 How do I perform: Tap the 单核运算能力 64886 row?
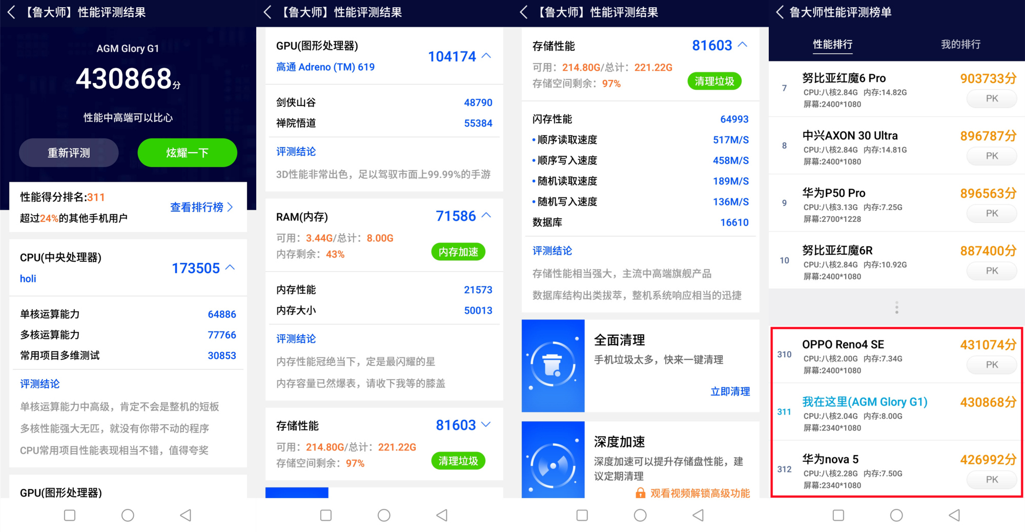click(128, 314)
